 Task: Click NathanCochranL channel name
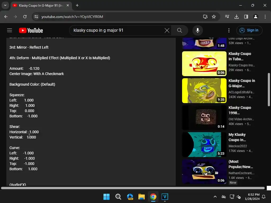click(x=241, y=173)
